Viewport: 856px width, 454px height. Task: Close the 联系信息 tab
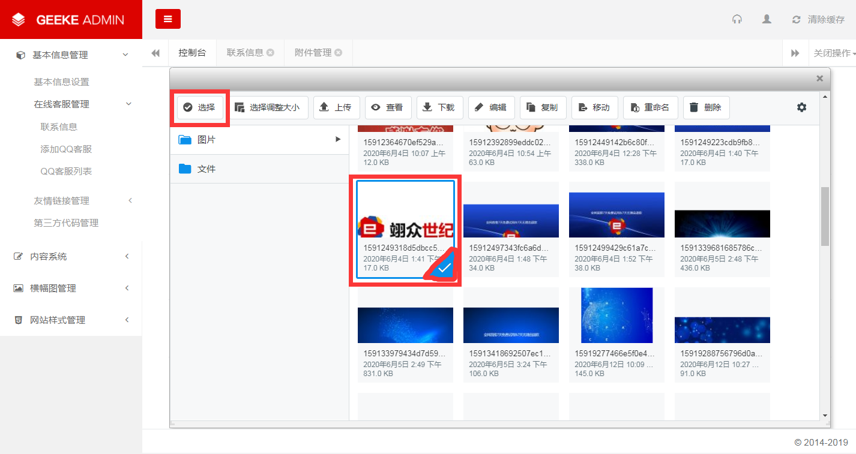click(x=271, y=53)
